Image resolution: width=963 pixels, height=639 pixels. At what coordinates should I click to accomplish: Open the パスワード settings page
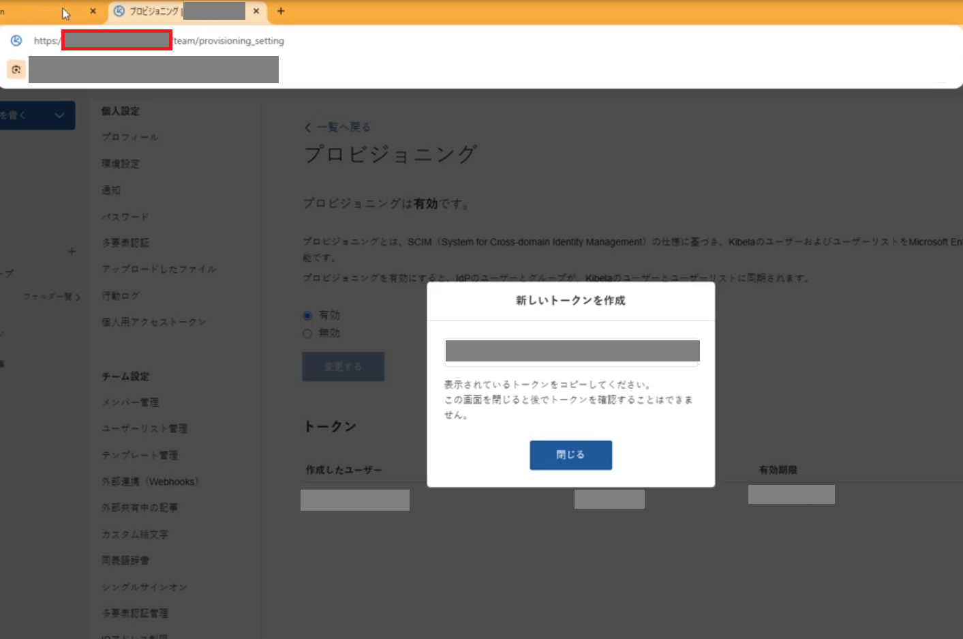125,217
